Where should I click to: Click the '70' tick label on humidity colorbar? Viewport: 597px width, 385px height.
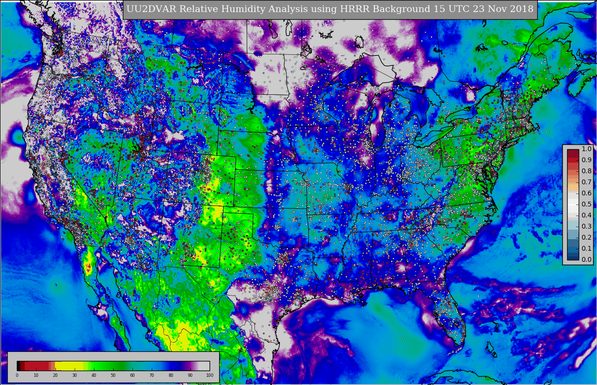tap(152, 375)
